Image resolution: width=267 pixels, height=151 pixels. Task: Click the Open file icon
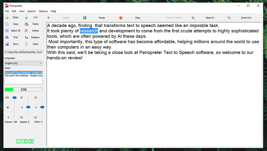7,17
